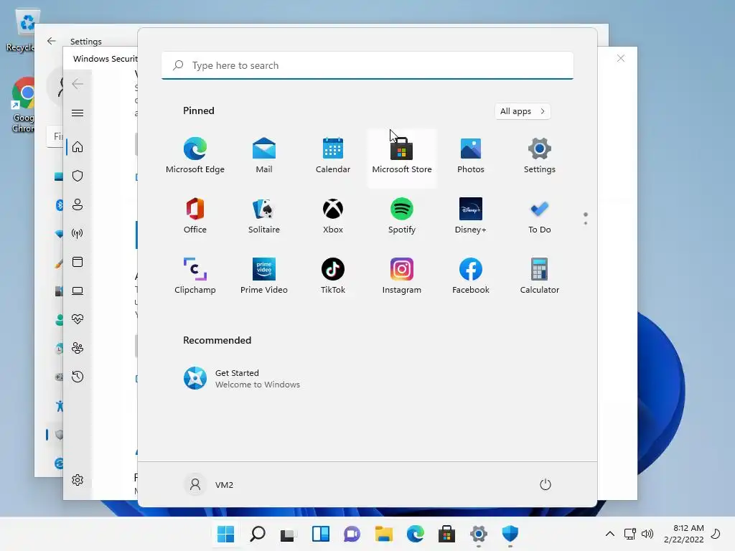
Task: Open Virus & threat protection shield
Action: pyautogui.click(x=78, y=176)
